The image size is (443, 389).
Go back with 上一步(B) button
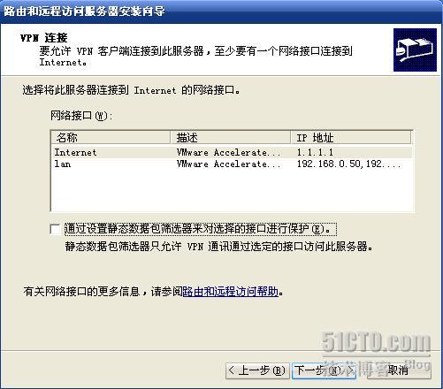(x=257, y=370)
